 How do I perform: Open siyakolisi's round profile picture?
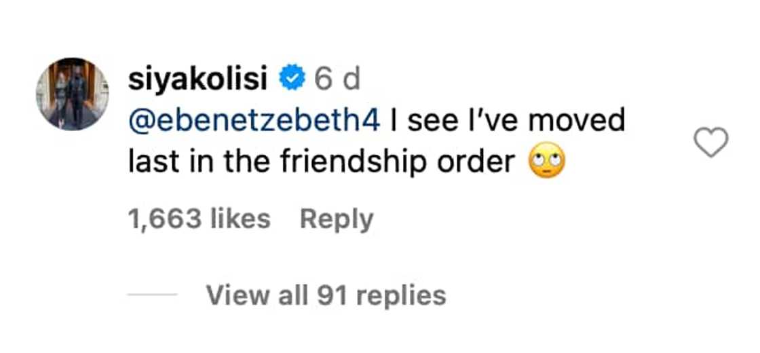tap(72, 94)
